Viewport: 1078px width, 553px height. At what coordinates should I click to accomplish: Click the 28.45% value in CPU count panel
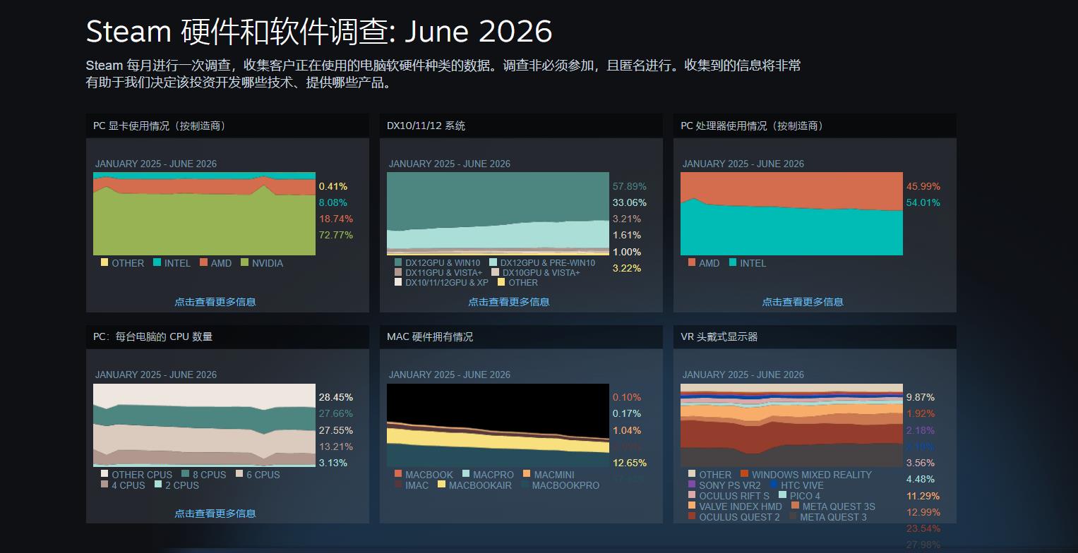(x=336, y=397)
